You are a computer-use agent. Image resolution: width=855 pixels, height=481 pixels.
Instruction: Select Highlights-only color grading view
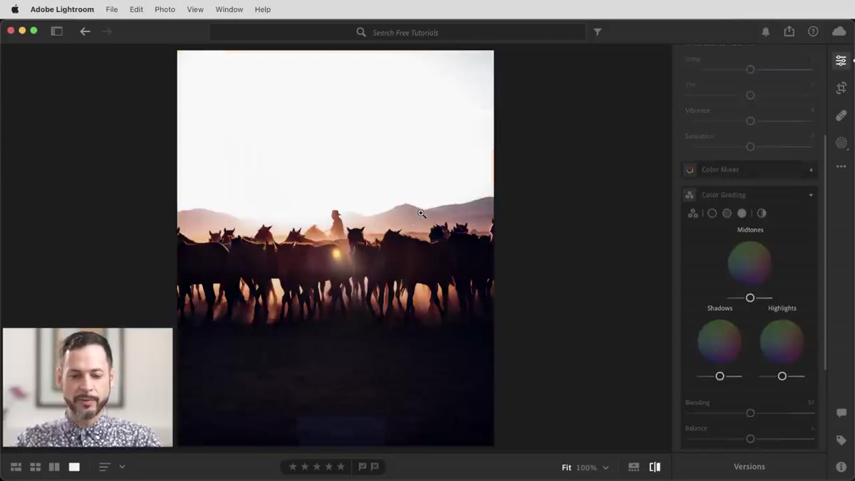click(x=742, y=213)
